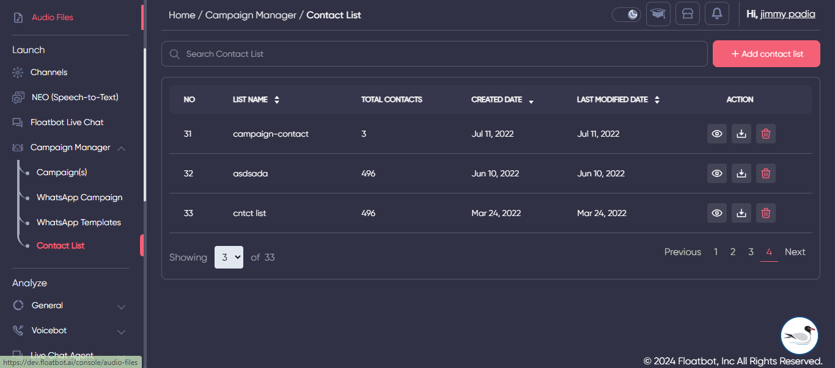View contacts of the campaign-contact list
Screen dimensions: 835x368
(x=716, y=134)
